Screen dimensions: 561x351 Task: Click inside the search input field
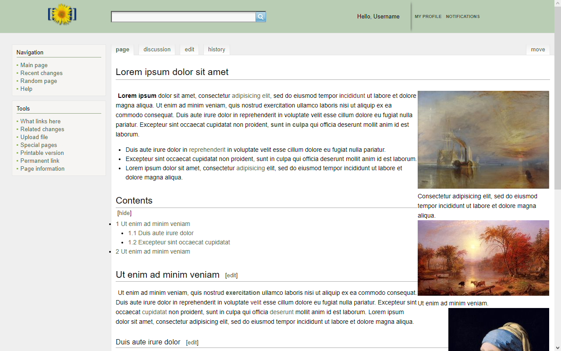[183, 17]
